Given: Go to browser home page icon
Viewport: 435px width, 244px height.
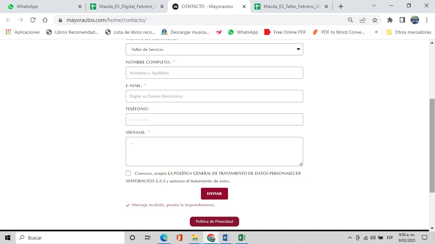Looking at the screenshot, I should coord(45,20).
